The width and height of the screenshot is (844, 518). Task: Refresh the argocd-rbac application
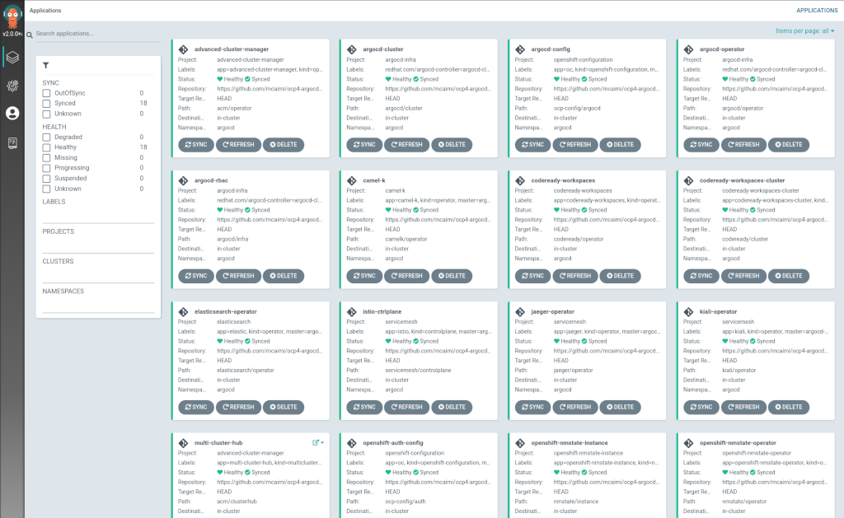point(238,276)
